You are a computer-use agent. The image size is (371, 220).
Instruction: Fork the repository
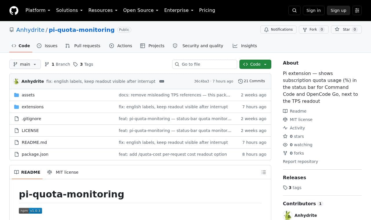pos(314,30)
